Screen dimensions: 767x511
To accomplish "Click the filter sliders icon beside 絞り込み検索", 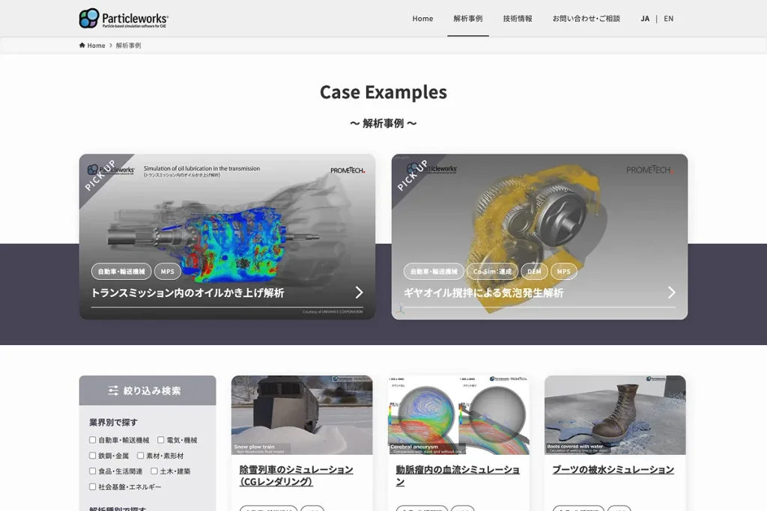I will (x=114, y=391).
